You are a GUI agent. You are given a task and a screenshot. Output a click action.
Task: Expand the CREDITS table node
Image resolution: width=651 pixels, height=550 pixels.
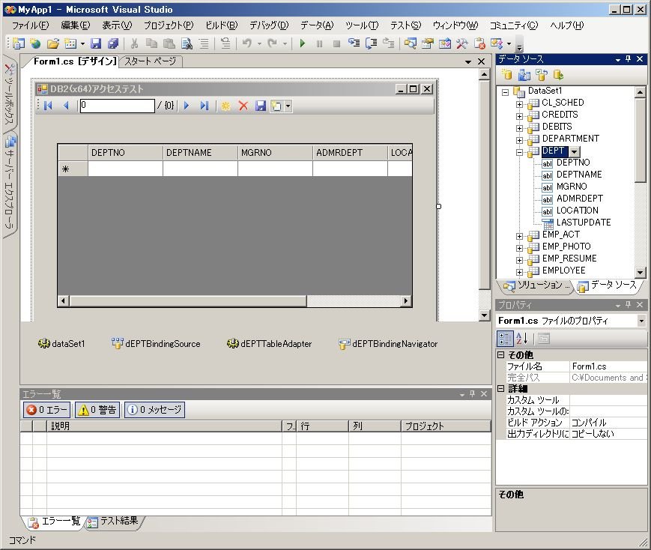(519, 116)
